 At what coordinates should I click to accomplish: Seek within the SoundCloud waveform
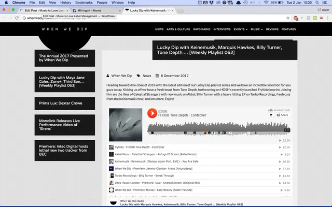coord(218,128)
